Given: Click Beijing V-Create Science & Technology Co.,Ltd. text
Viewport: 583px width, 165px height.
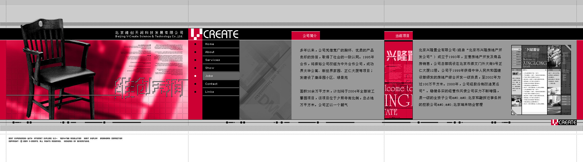Looking at the screenshot, I should tap(149, 36).
